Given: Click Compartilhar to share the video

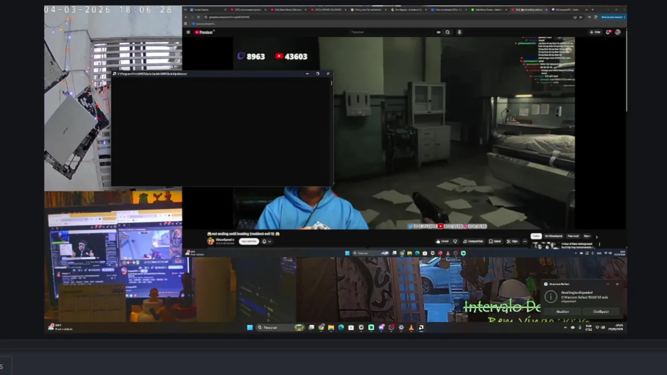Looking at the screenshot, I should 473,241.
